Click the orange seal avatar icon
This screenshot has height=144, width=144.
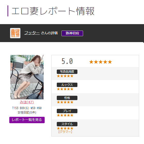15,33
